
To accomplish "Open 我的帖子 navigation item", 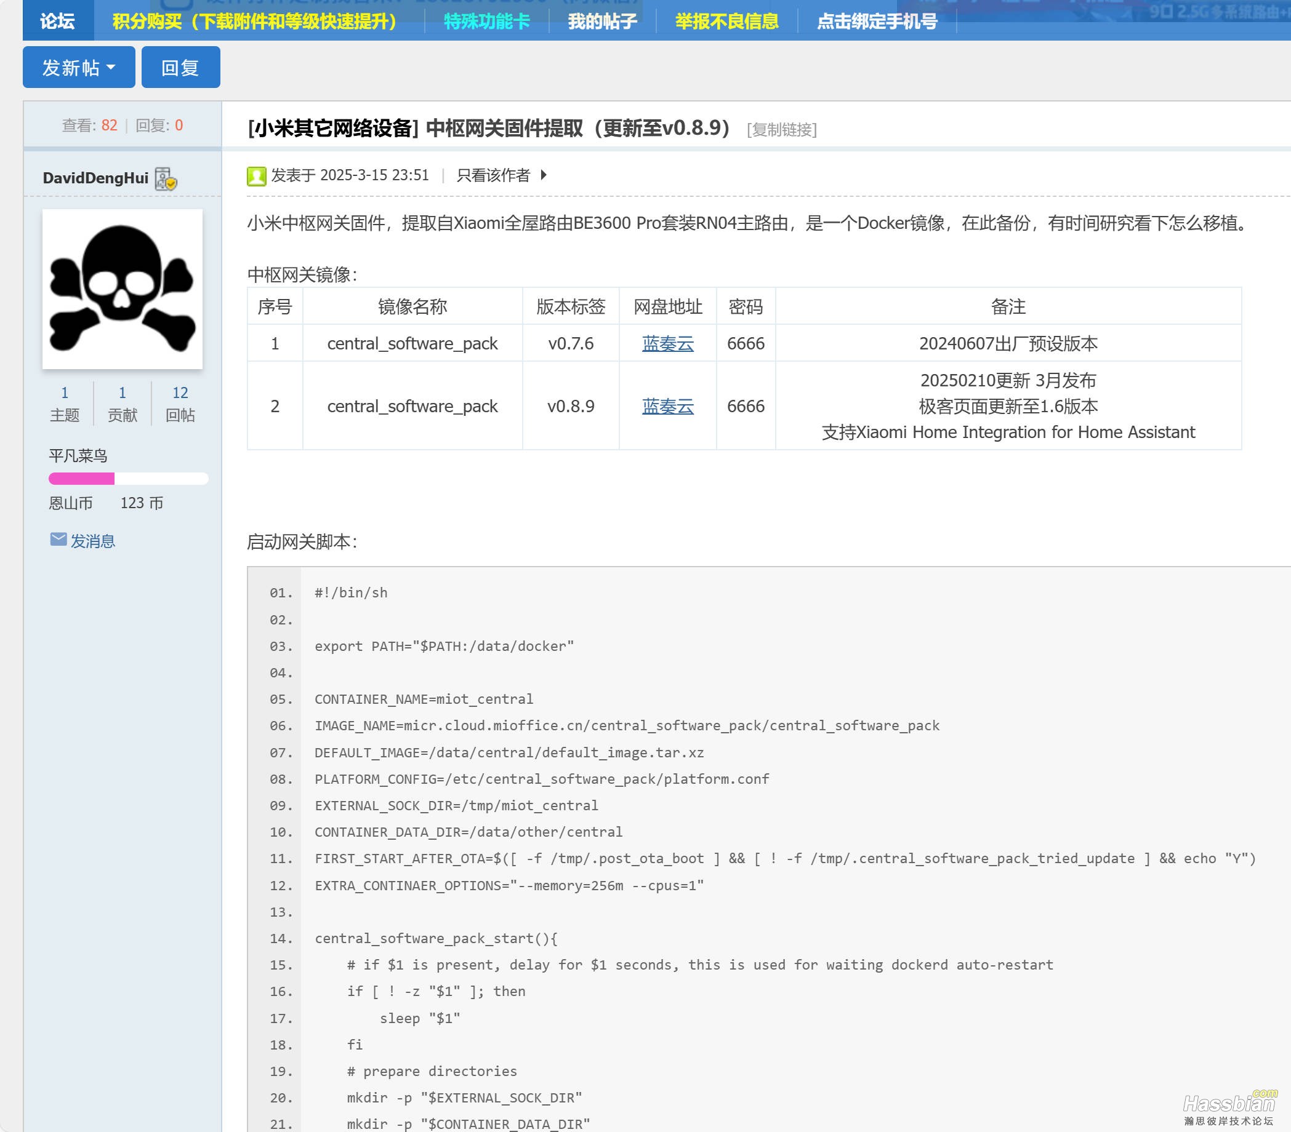I will pyautogui.click(x=603, y=22).
